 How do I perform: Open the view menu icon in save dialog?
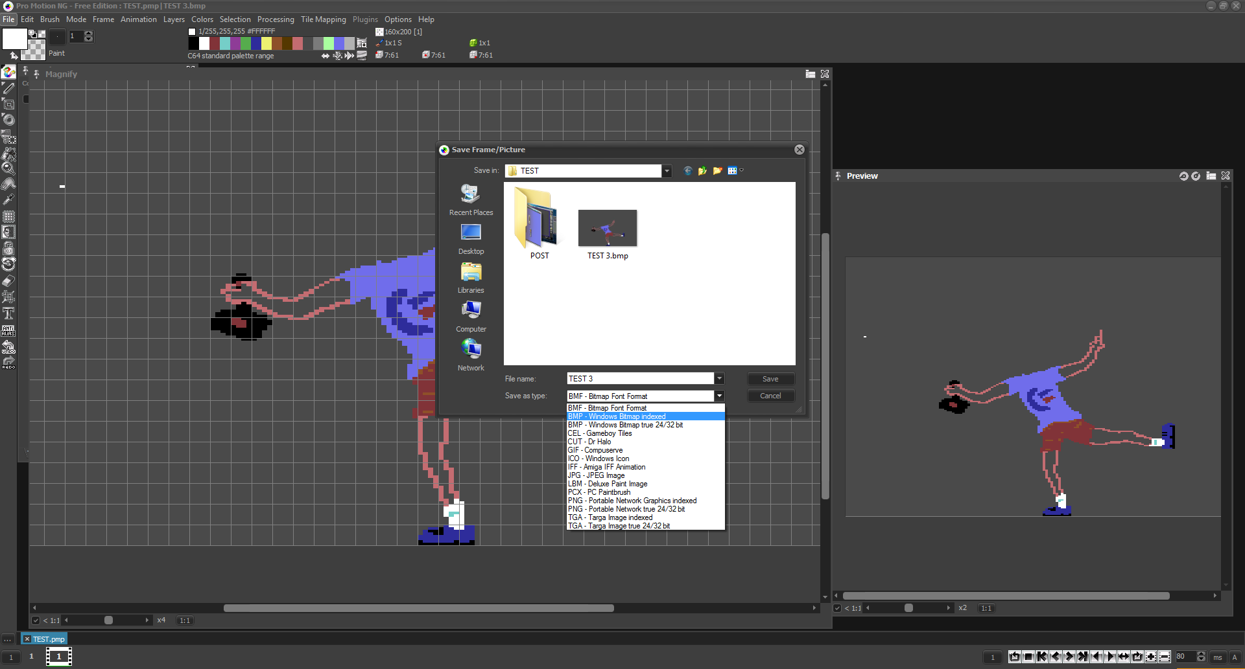(735, 171)
